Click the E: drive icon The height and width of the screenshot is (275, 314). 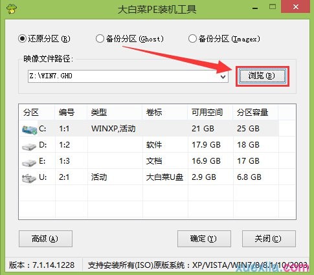pos(29,162)
